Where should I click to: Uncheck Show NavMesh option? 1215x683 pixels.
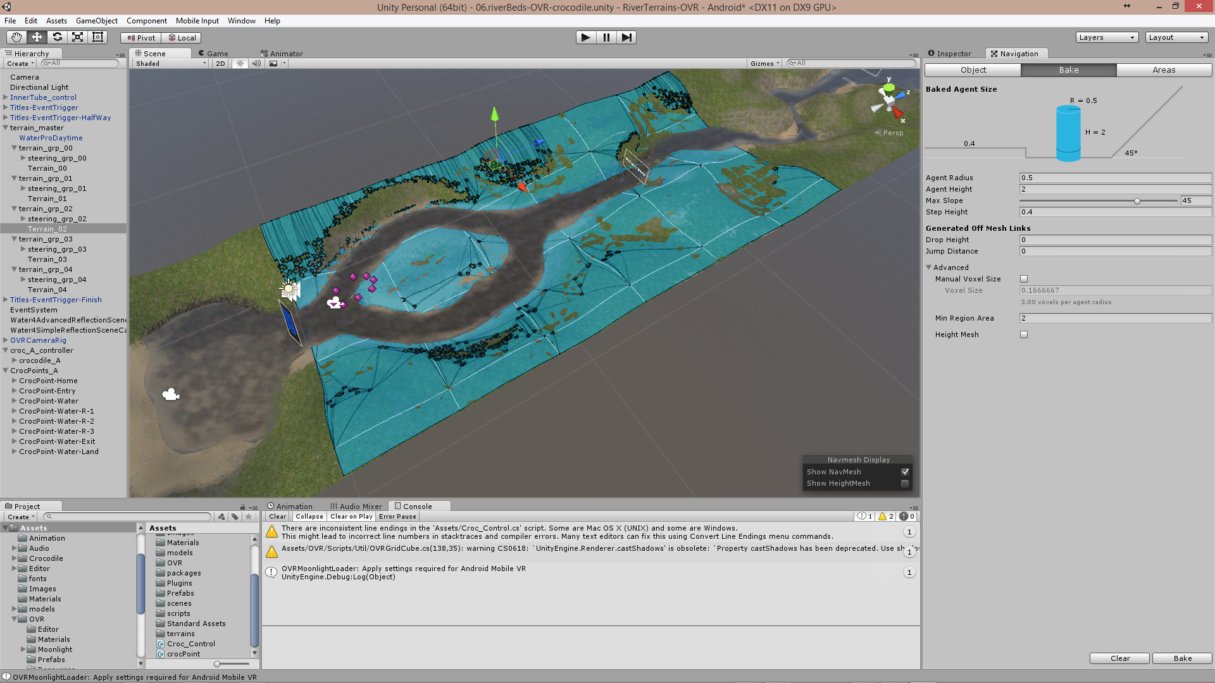coord(905,472)
